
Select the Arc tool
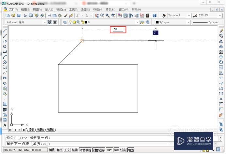pos(5,57)
